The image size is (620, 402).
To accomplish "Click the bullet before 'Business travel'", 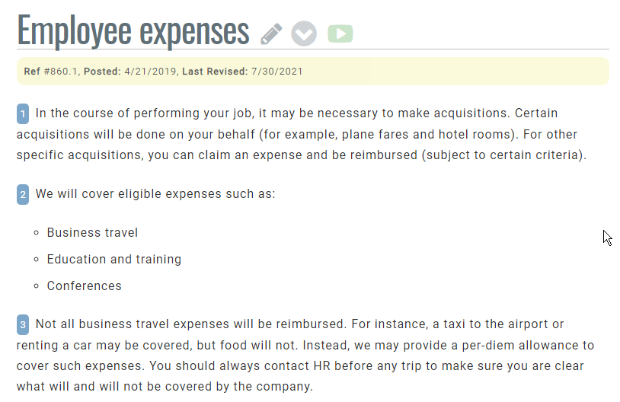I will click(x=37, y=232).
